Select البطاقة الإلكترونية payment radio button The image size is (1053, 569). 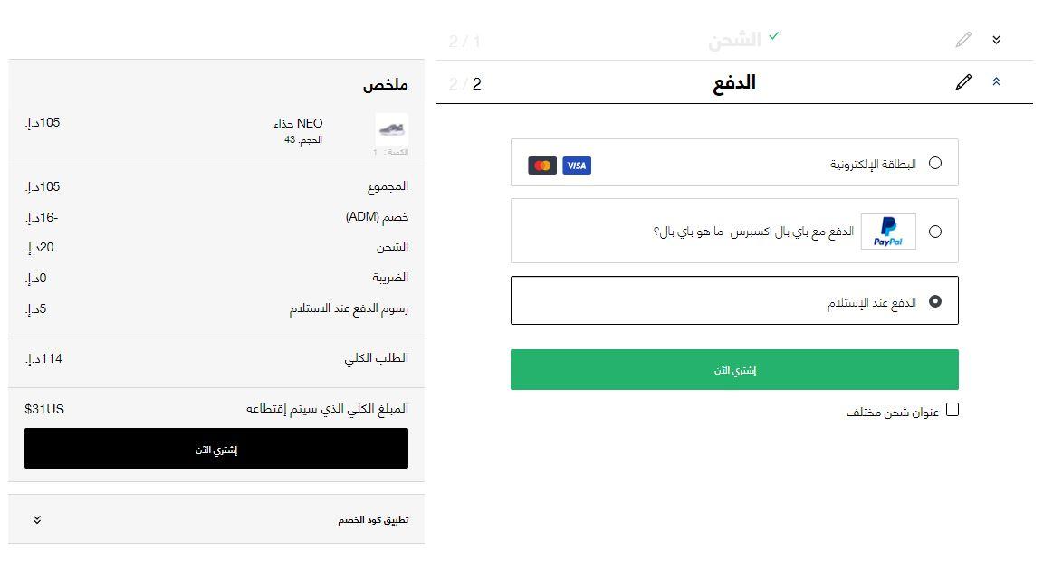click(935, 163)
